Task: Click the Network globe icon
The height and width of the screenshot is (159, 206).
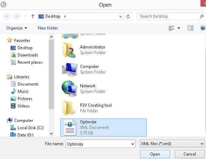Action: click(69, 89)
